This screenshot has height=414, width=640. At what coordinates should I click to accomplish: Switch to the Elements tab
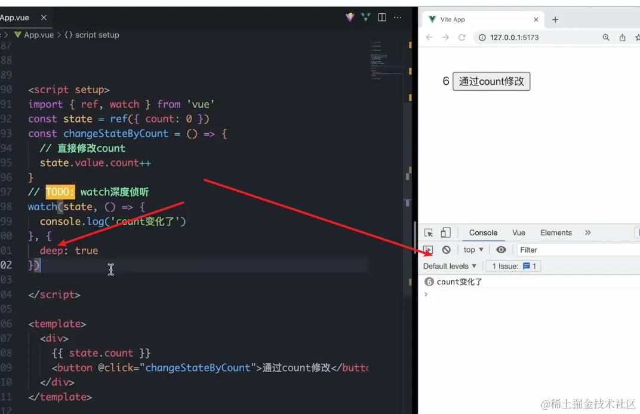556,233
